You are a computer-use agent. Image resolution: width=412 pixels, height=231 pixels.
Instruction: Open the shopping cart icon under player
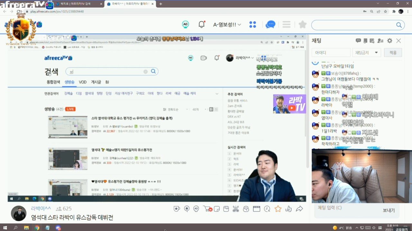207,209
